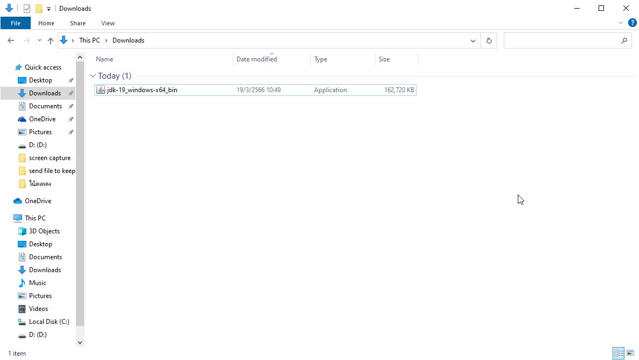Open D: (D:) drive under Quick access

(x=38, y=145)
